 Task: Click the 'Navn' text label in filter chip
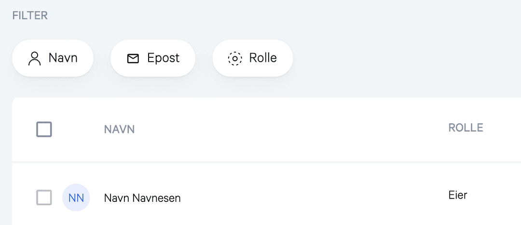[x=63, y=58]
